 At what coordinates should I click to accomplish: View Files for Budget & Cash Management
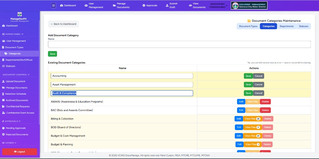[x=252, y=136]
